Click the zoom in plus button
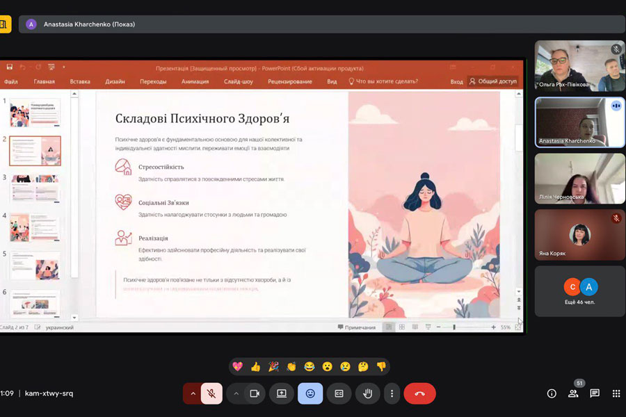The height and width of the screenshot is (417, 626). 493,327
